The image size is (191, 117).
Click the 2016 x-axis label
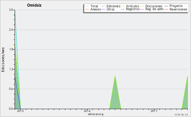87,111
